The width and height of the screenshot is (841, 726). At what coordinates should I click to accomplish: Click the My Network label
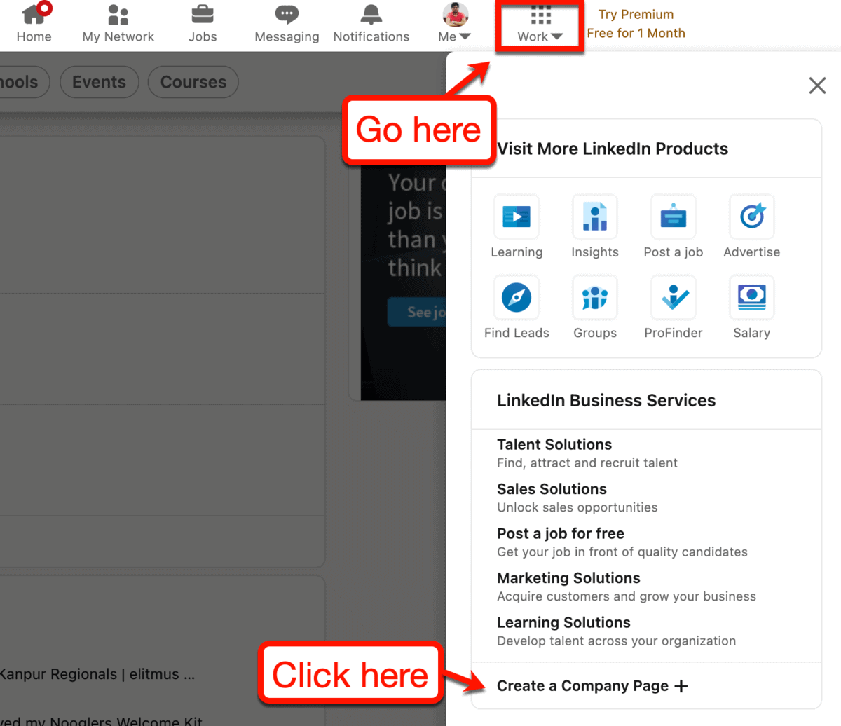point(118,36)
